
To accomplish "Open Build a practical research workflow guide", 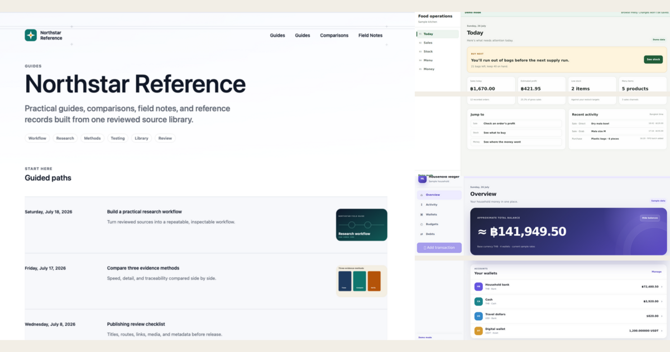I will coord(145,212).
